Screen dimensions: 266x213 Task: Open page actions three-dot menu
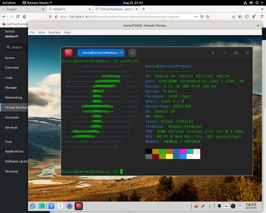pos(196,17)
